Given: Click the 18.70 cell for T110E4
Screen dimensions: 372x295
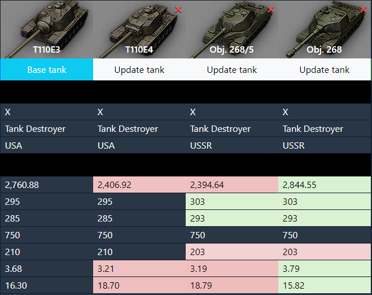Looking at the screenshot, I should pos(139,286).
